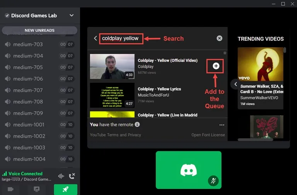Click the speaker icon beside medium-703
Screen dimensions: 297x195
8,44
